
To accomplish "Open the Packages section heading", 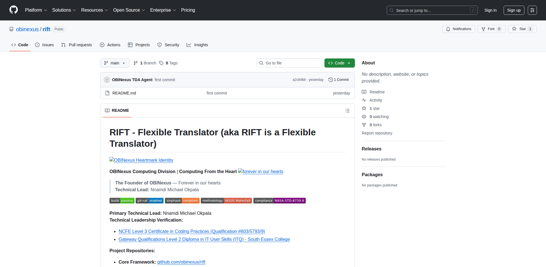I will click(372, 175).
